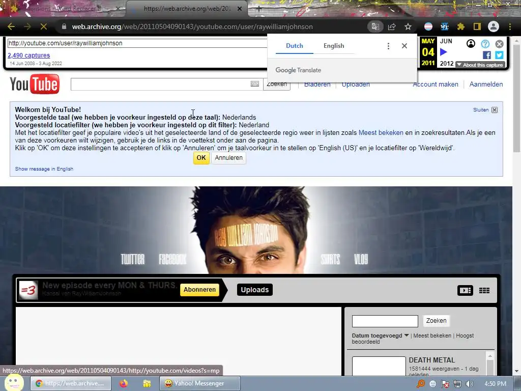Image resolution: width=521 pixels, height=391 pixels.
Task: Open the Google Translate icon in address bar
Action: (x=375, y=26)
